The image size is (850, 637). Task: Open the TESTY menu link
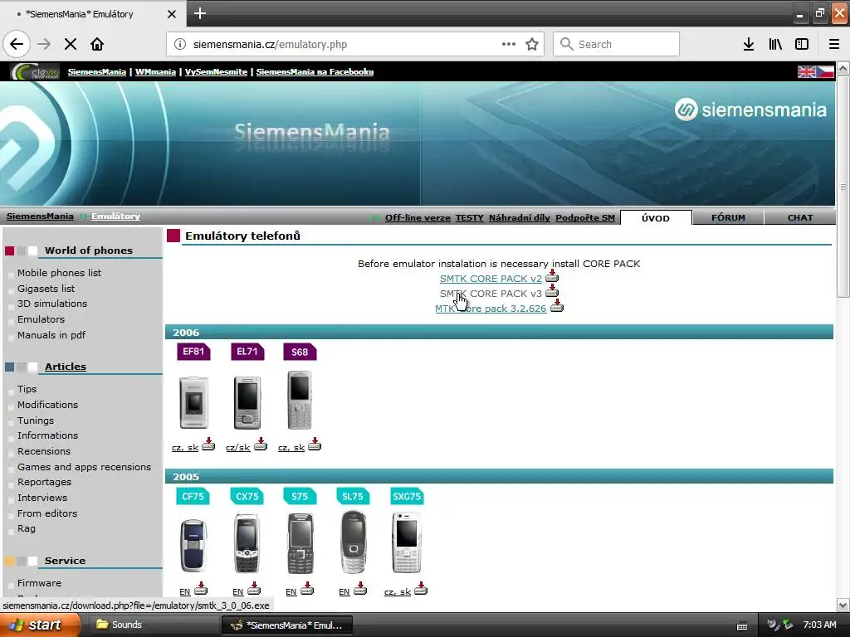click(x=470, y=218)
